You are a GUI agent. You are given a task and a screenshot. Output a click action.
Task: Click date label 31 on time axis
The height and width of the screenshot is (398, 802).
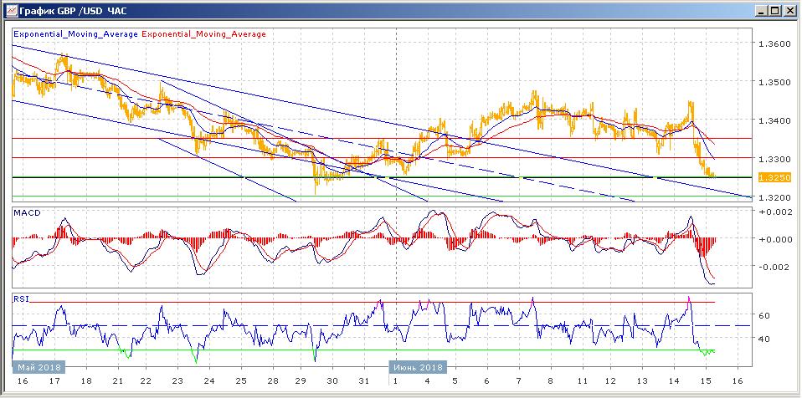tap(363, 381)
